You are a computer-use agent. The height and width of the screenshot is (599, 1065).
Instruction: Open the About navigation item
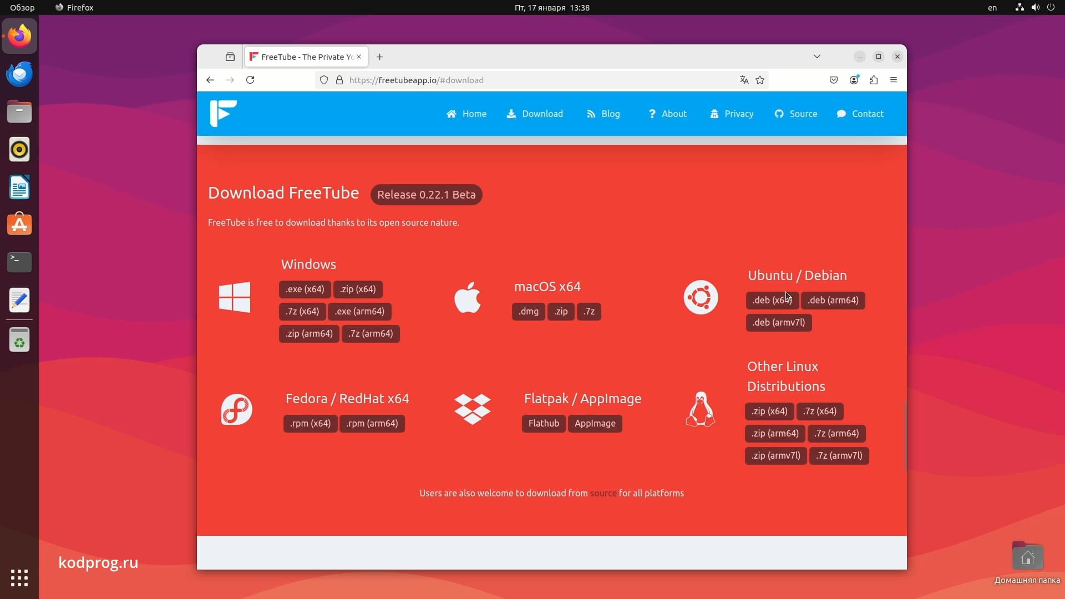667,114
